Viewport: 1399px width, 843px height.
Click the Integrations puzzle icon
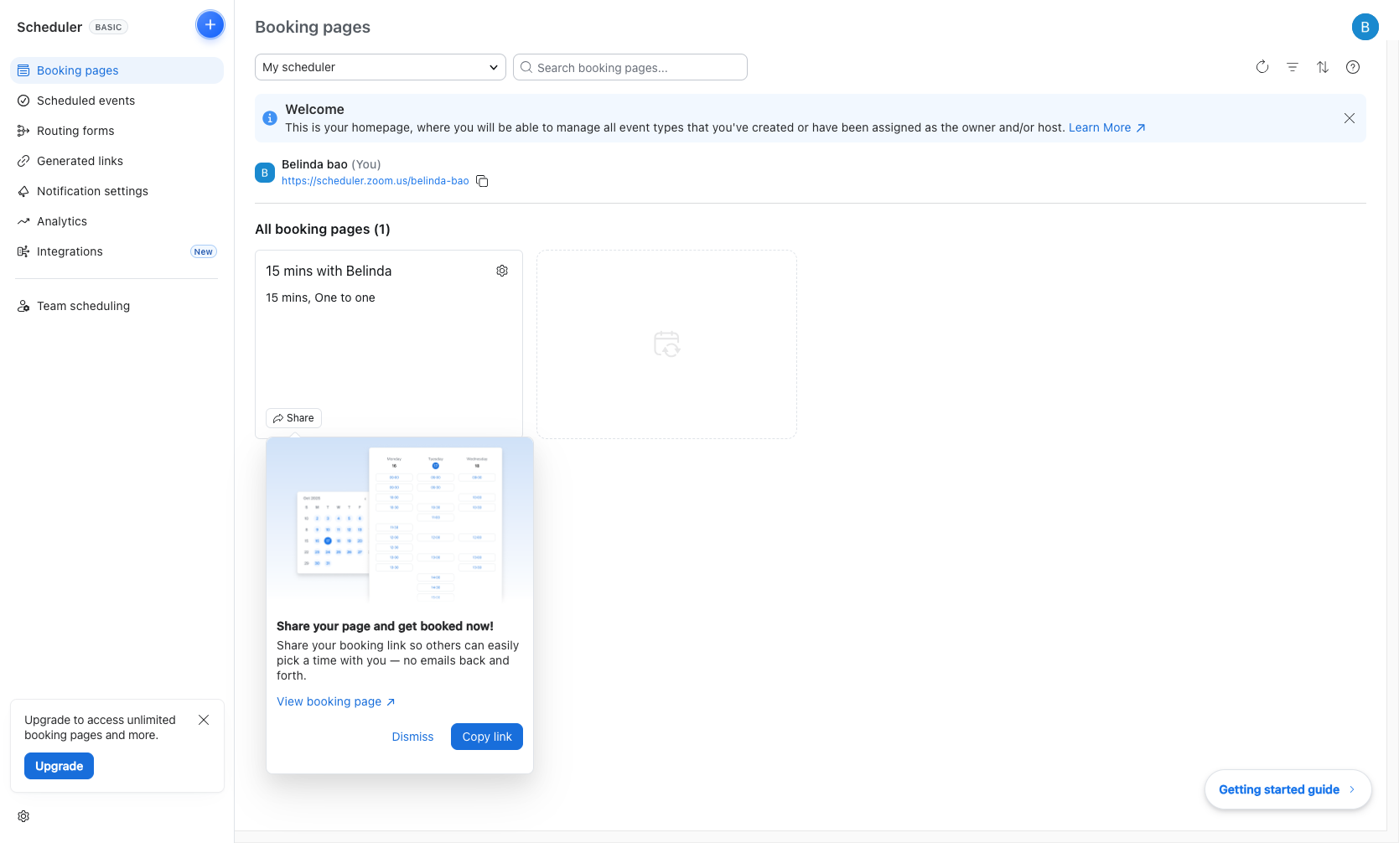(23, 251)
